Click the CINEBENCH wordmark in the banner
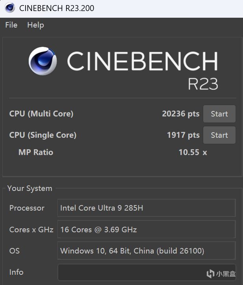 click(x=142, y=61)
